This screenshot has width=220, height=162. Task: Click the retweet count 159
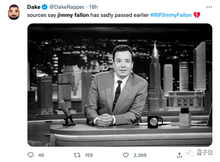[89, 155]
